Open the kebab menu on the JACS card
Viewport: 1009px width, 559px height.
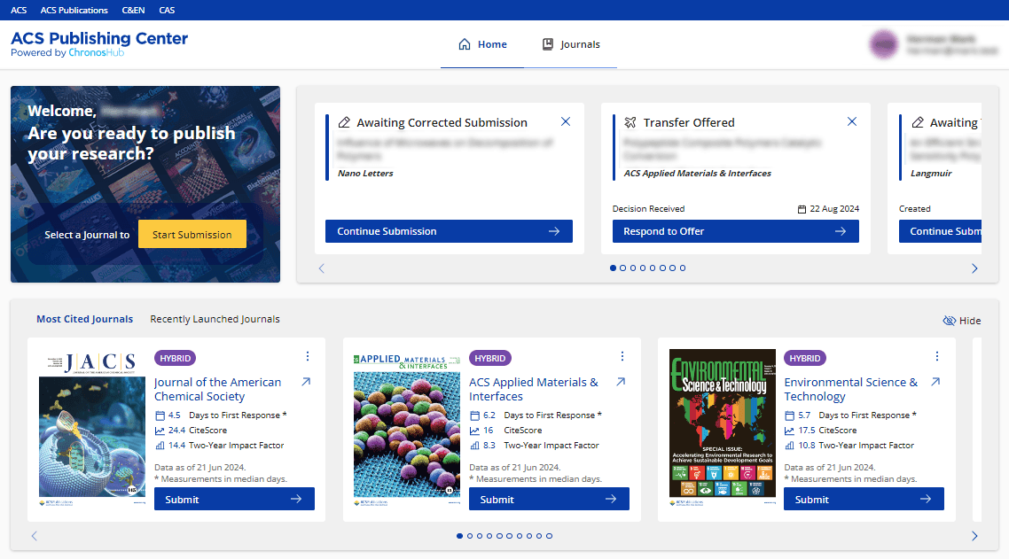pyautogui.click(x=308, y=355)
